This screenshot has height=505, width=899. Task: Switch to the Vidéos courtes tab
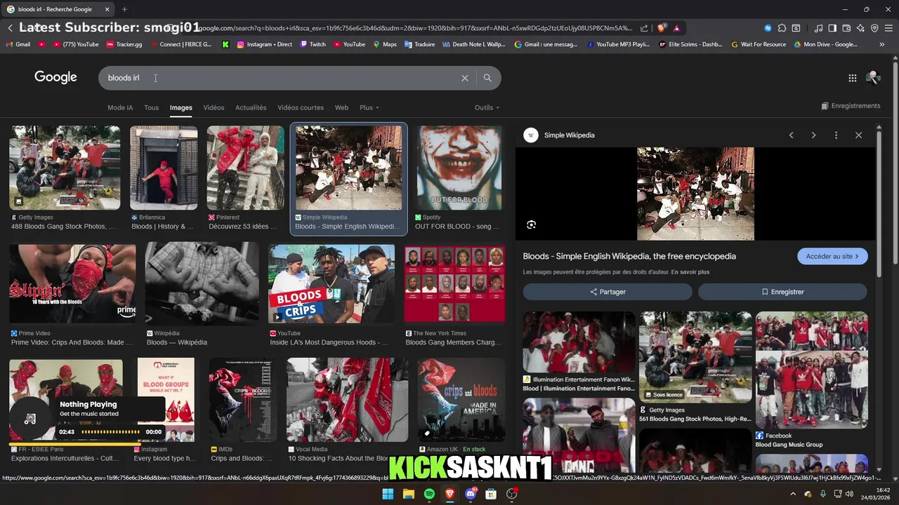pyautogui.click(x=301, y=107)
